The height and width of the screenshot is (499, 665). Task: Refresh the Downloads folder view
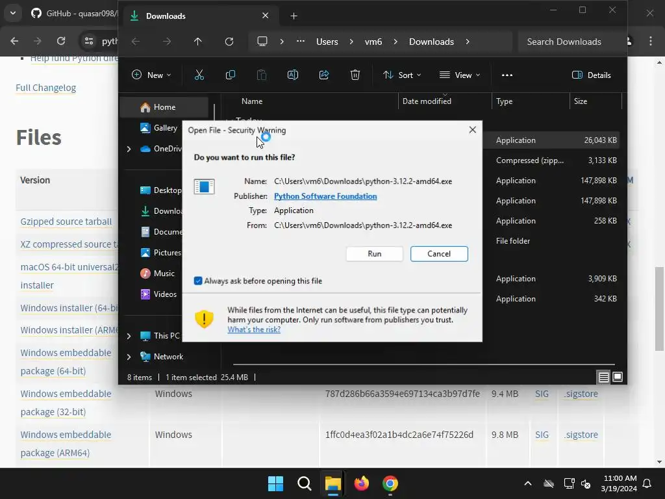tap(229, 42)
